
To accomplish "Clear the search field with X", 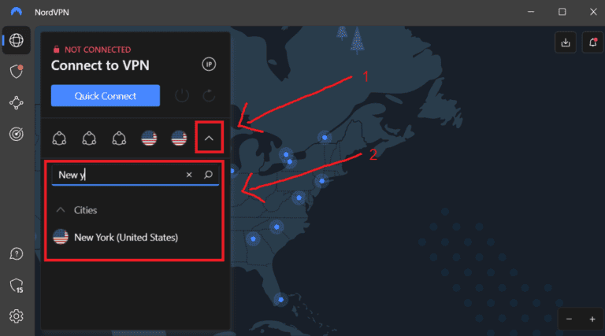I will click(189, 175).
